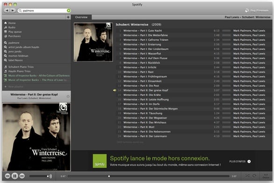Click New playlist in sidebar
Screen dimensions: 274x183
click(15, 87)
